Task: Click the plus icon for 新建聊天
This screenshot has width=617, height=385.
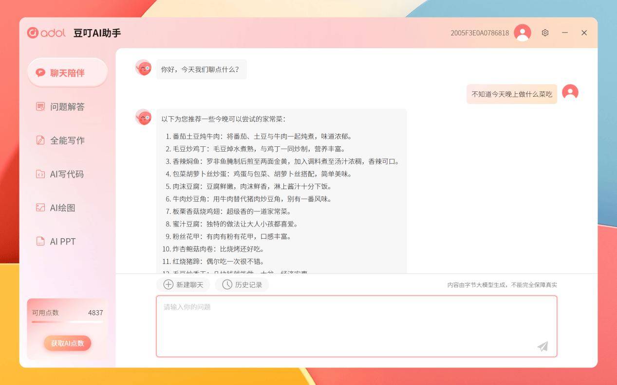Action: (168, 285)
